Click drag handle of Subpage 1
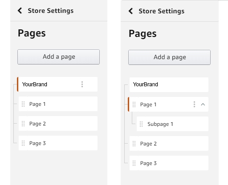Viewport: 228px width, 185px height. (x=141, y=124)
